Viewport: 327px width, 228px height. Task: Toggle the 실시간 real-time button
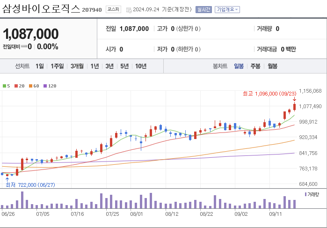coord(203,9)
